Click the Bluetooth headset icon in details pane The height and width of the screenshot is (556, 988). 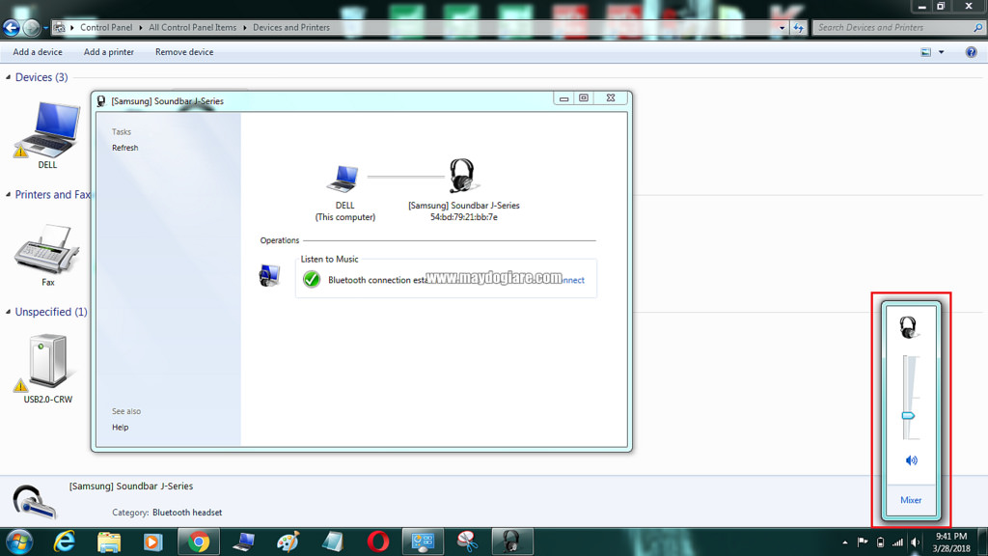click(x=35, y=502)
